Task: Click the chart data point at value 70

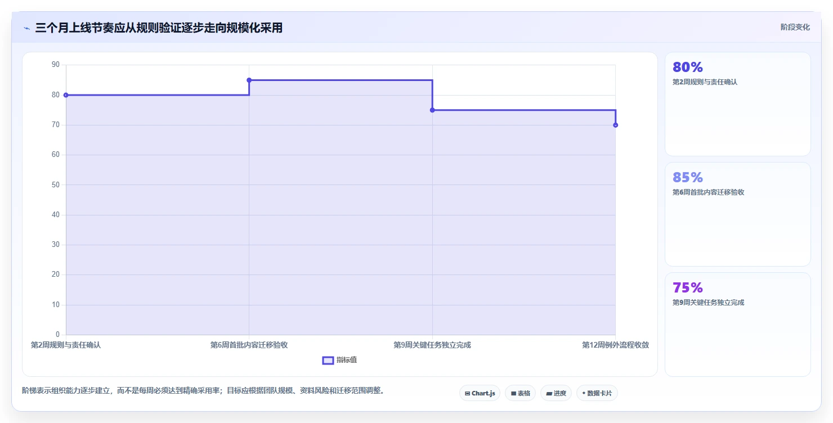Action: pyautogui.click(x=615, y=125)
